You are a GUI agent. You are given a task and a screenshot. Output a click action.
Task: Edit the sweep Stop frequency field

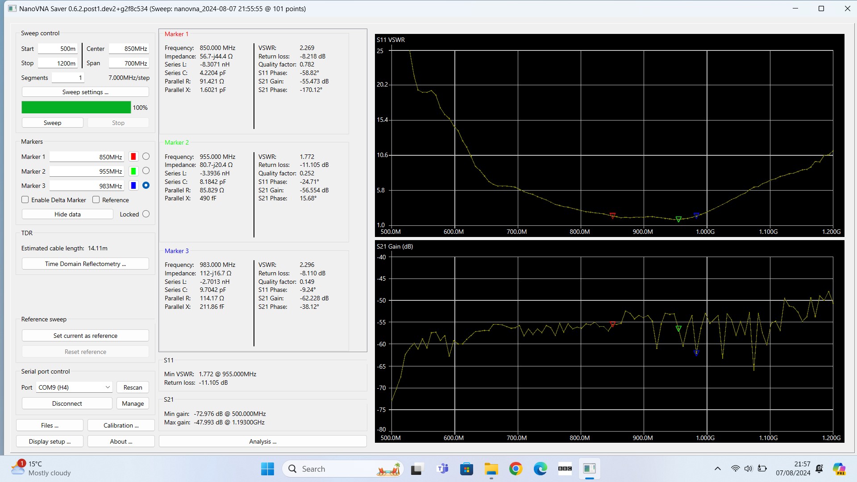pos(58,63)
